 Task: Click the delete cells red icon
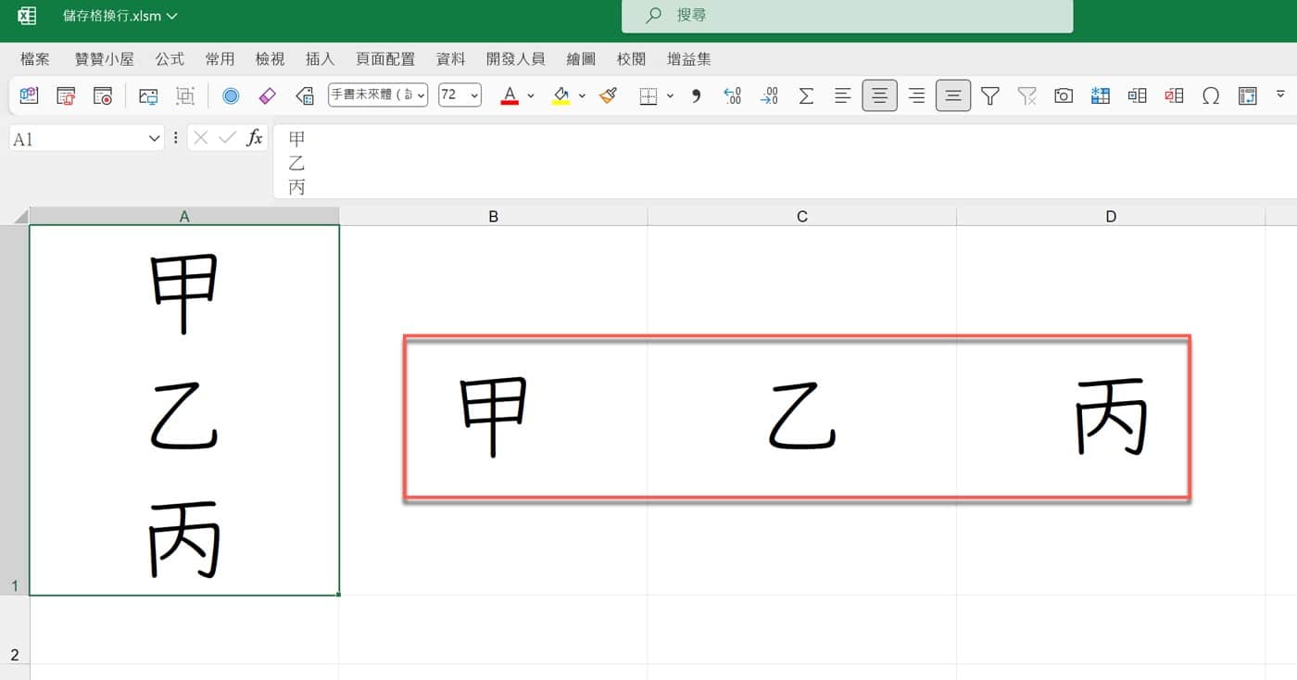[1174, 95]
